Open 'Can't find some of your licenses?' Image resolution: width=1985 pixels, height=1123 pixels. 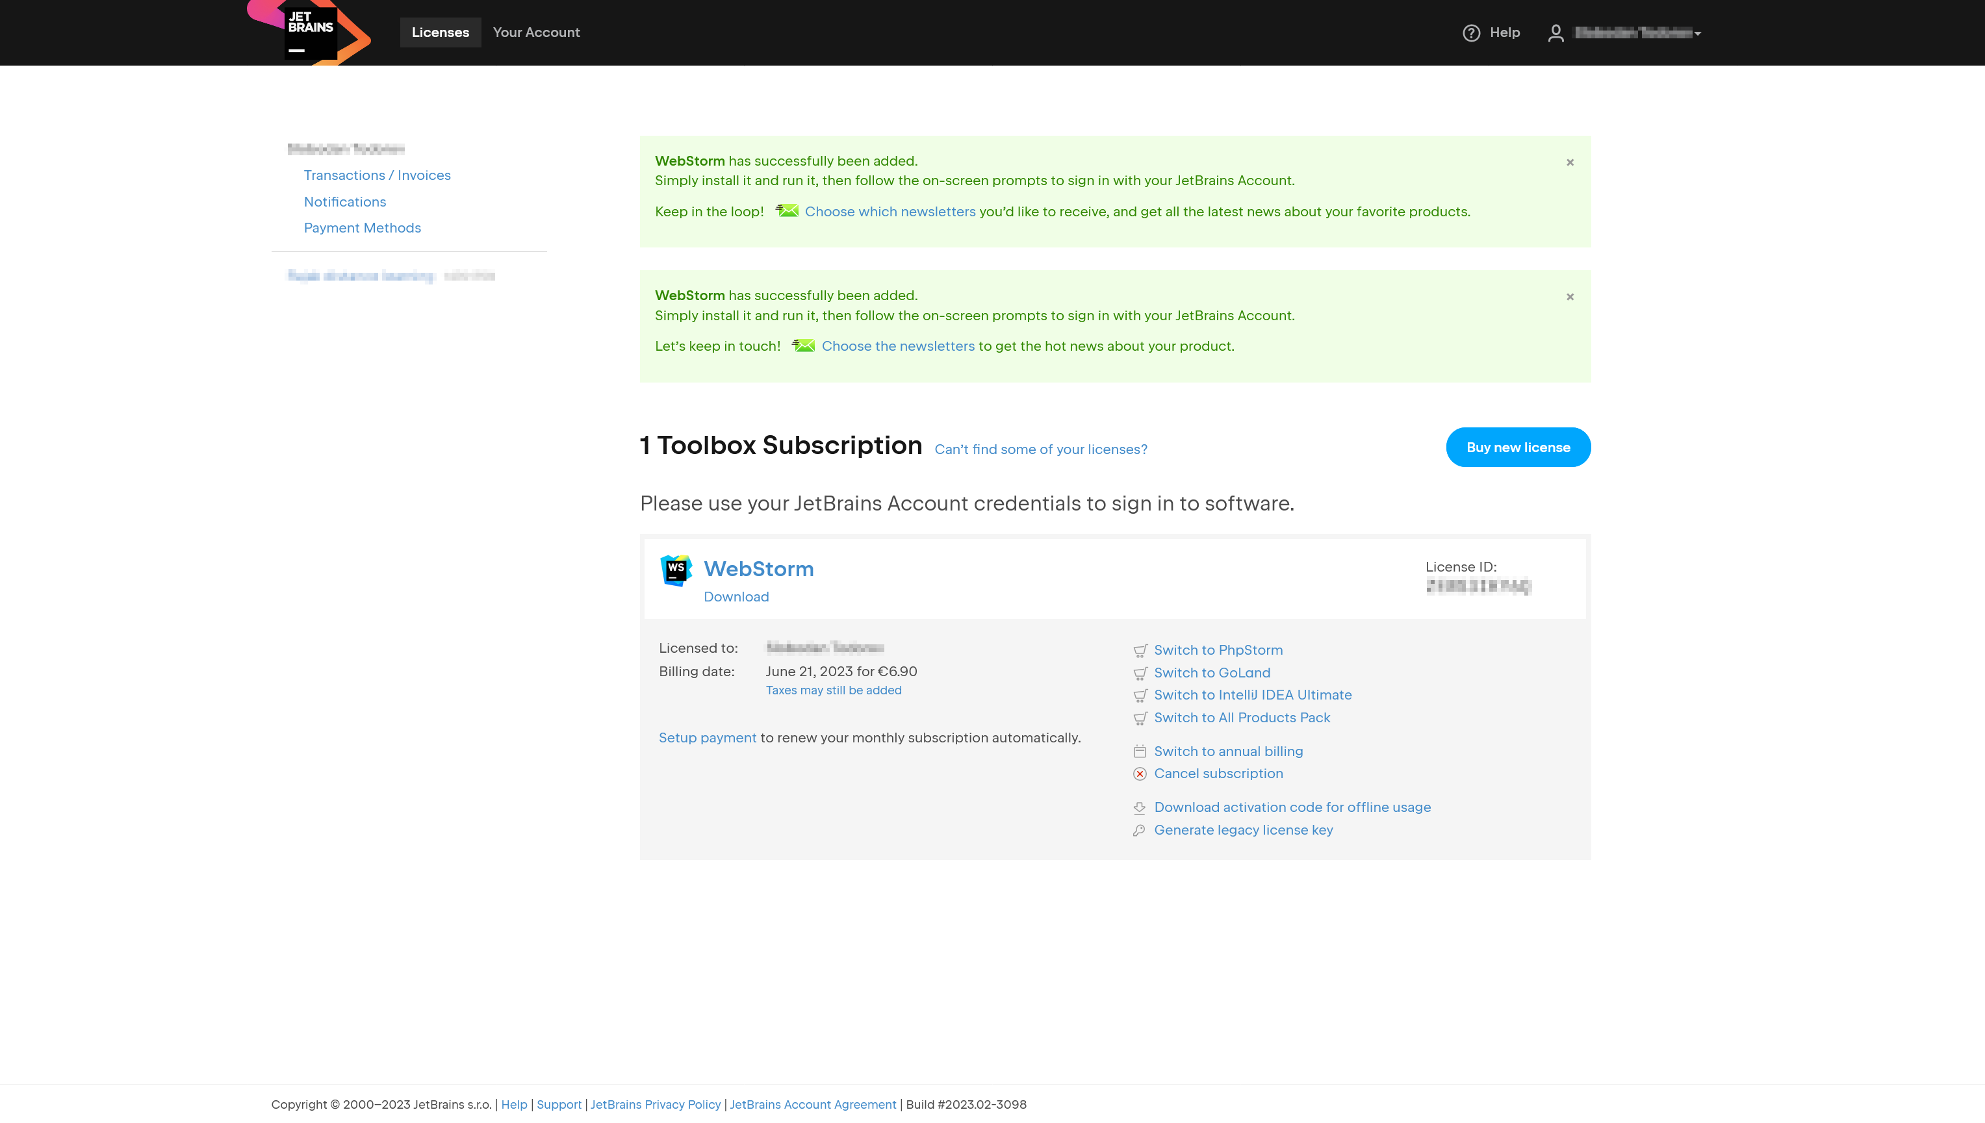1040,449
